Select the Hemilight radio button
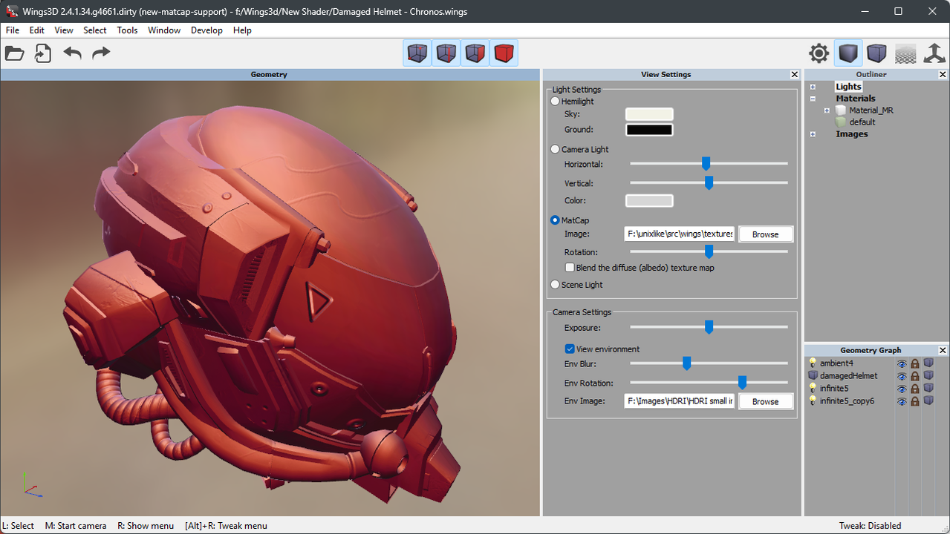Screen dimensions: 950x534 (x=555, y=101)
